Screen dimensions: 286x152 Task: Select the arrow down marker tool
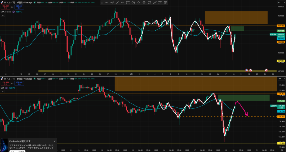click(144, 3)
